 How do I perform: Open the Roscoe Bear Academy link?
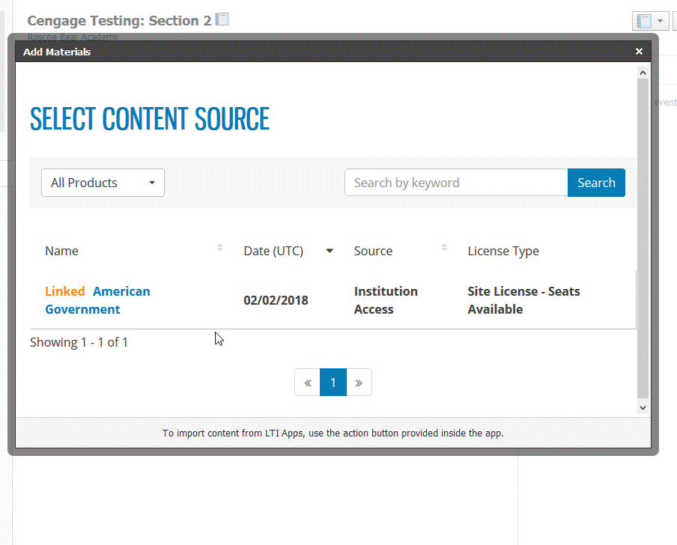point(73,37)
